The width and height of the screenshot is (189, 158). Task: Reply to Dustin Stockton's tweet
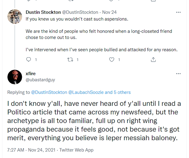29,60
